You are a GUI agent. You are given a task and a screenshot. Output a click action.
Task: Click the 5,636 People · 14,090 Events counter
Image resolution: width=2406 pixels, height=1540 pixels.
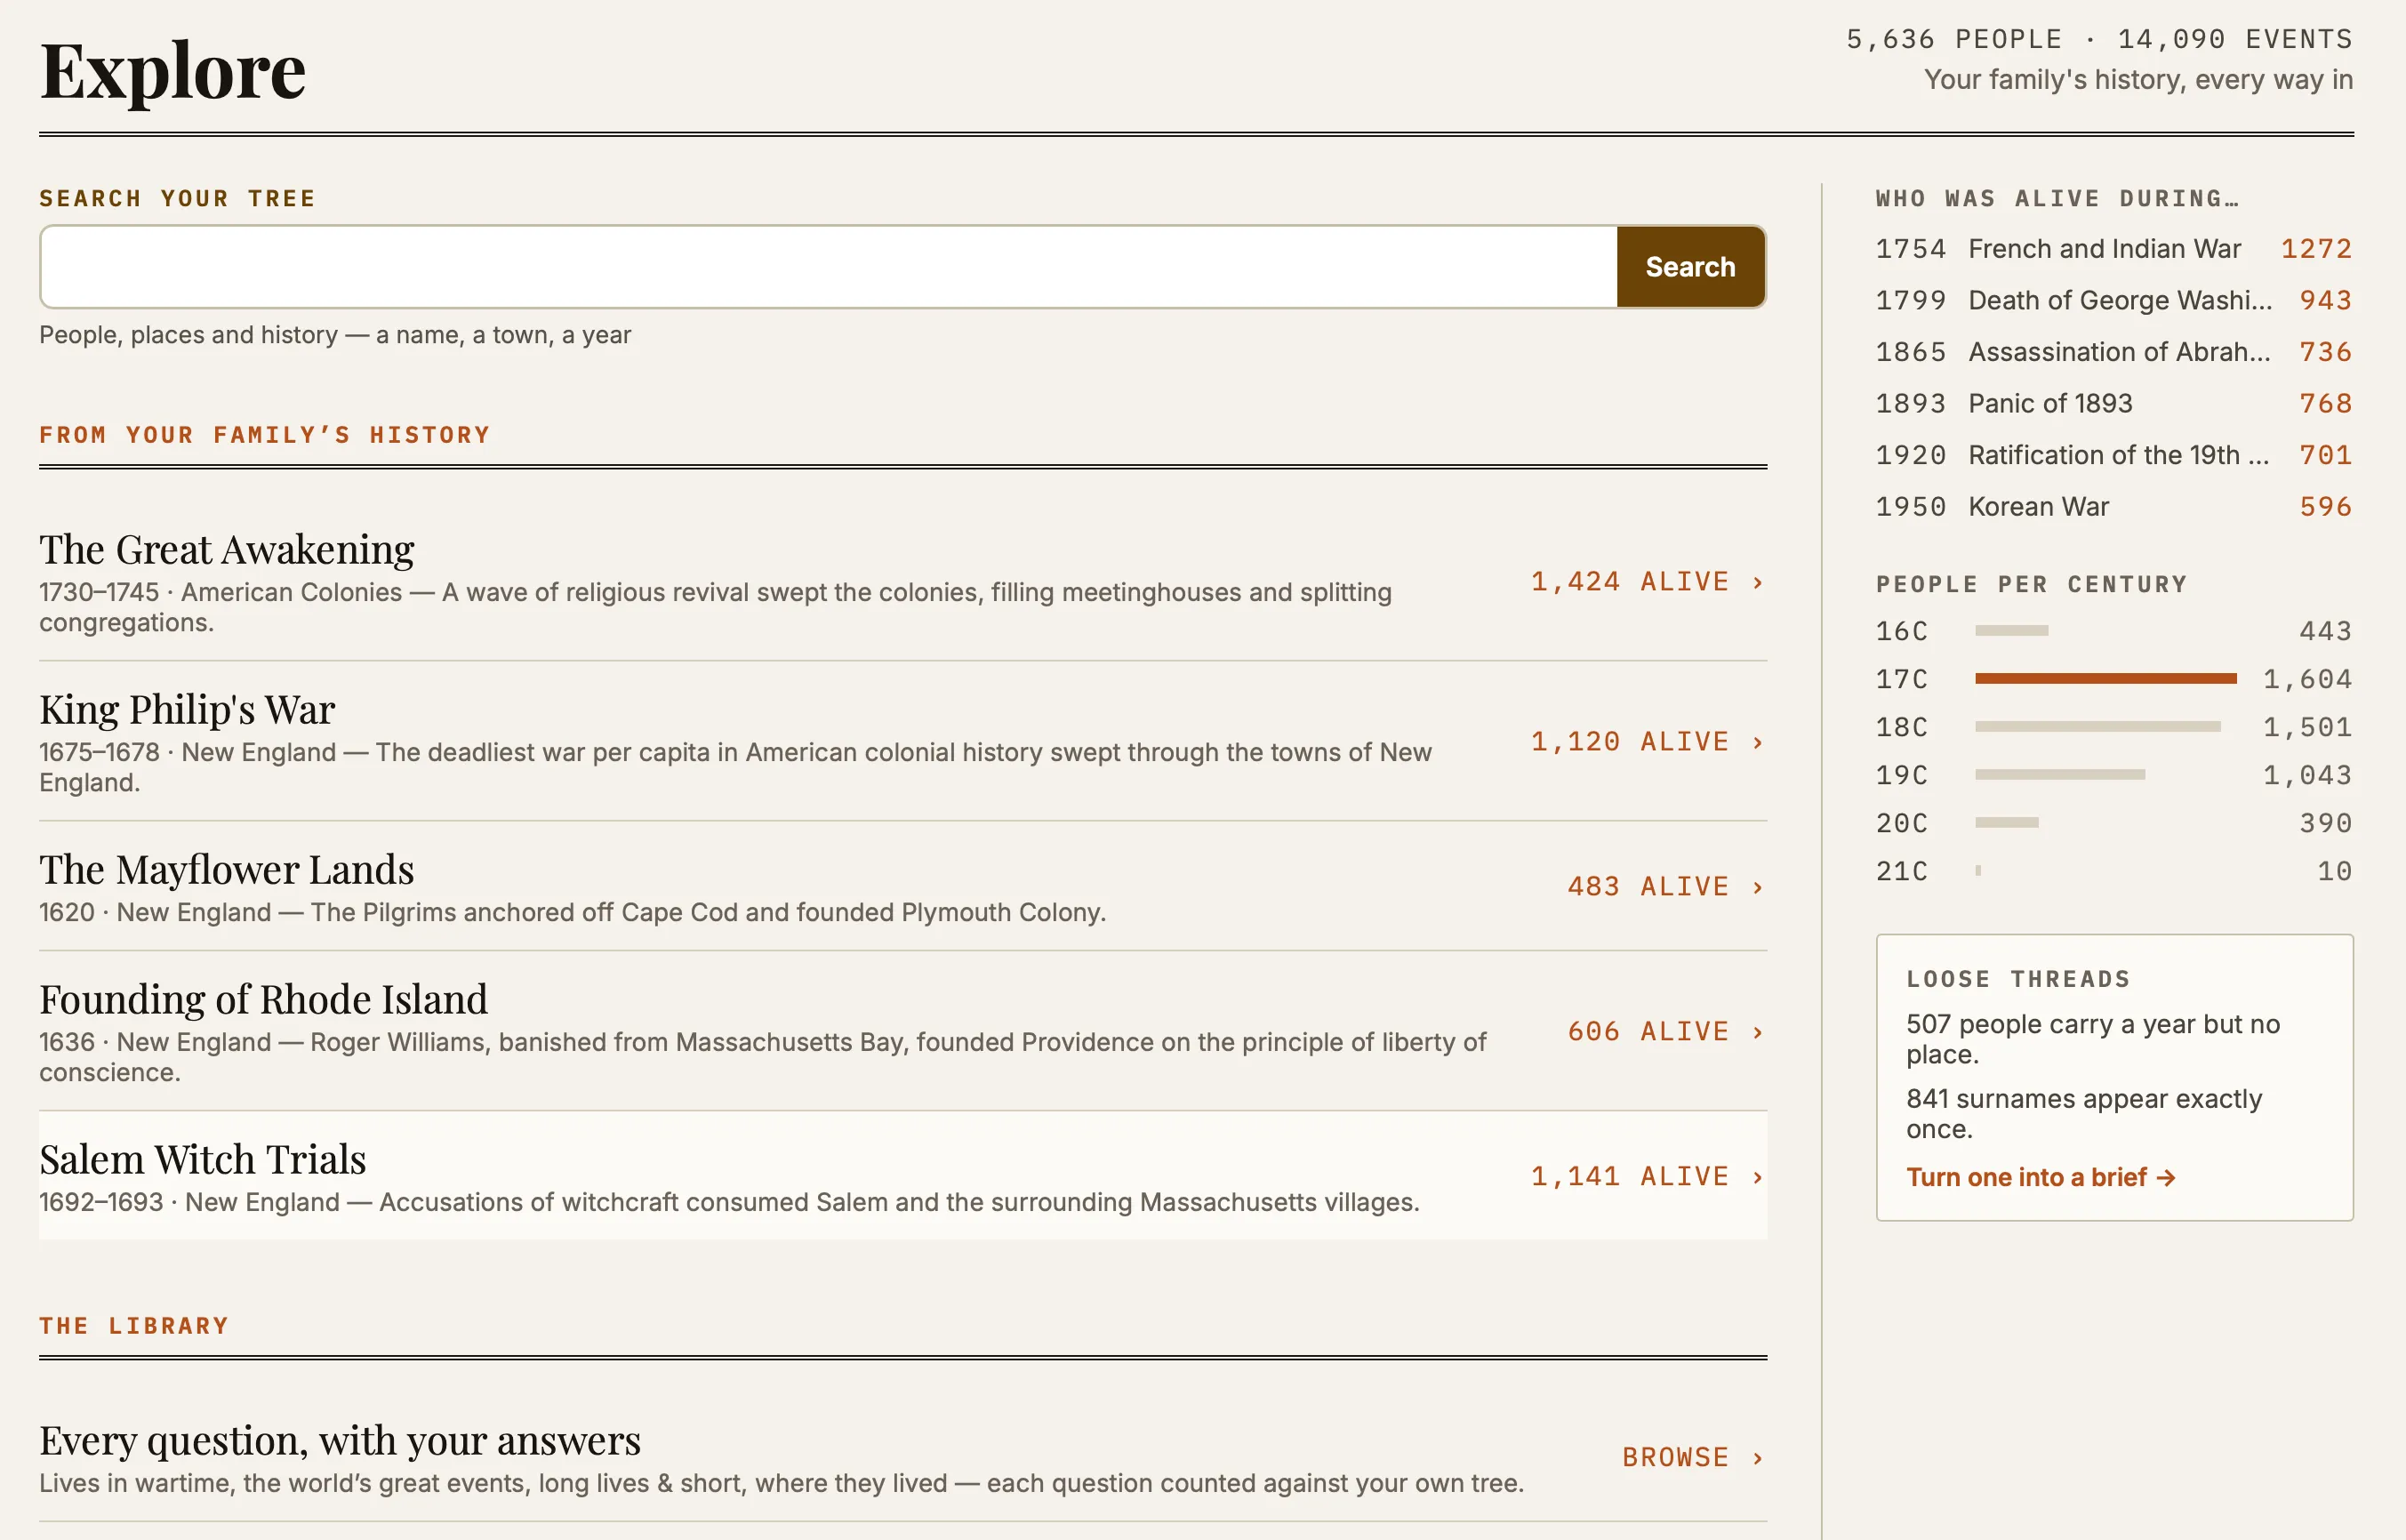[2099, 39]
